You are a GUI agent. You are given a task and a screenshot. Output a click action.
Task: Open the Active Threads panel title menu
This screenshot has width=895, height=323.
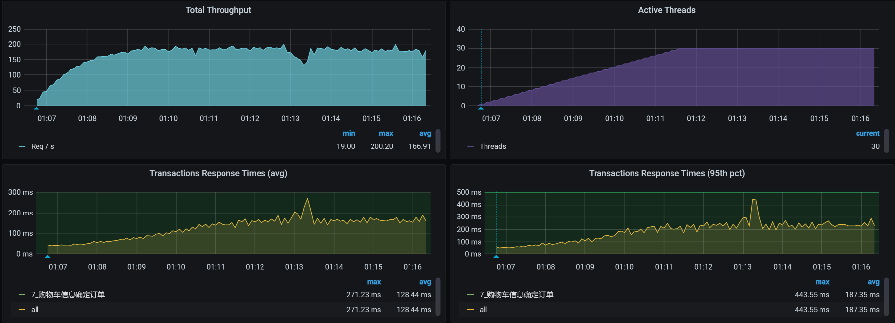click(667, 10)
